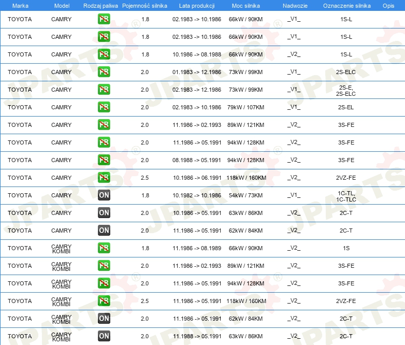The image size is (405, 345).
Task: Click _V1_ body code in the 2S-EL row
Action: [x=294, y=107]
